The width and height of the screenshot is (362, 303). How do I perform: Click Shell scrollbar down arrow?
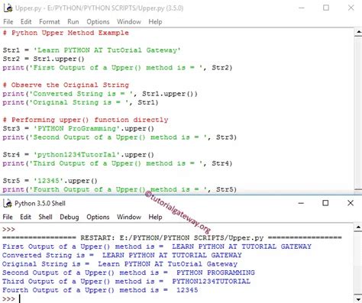358,299
